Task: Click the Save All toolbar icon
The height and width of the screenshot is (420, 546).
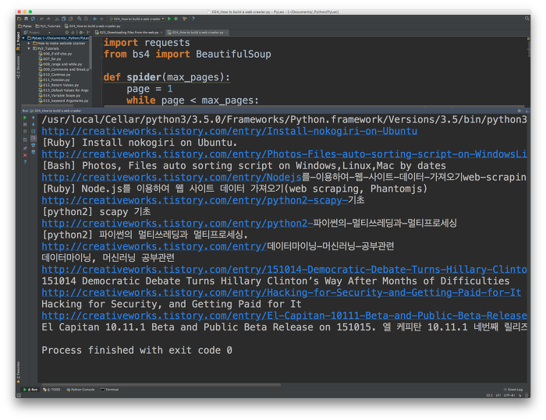Action: [x=26, y=19]
